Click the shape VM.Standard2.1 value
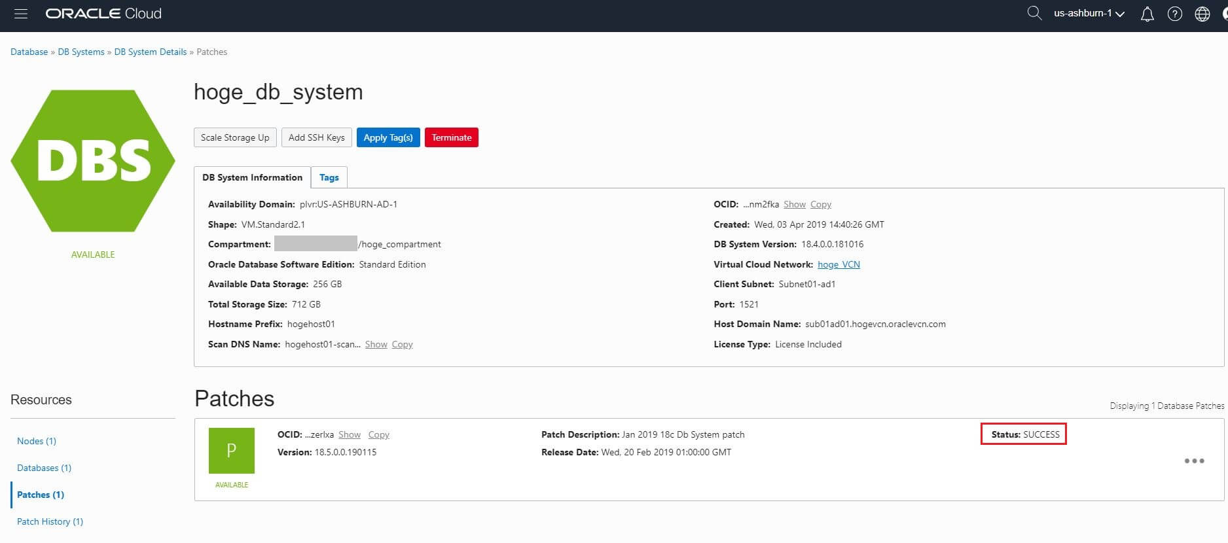Viewport: 1228px width, 543px height. pyautogui.click(x=273, y=224)
